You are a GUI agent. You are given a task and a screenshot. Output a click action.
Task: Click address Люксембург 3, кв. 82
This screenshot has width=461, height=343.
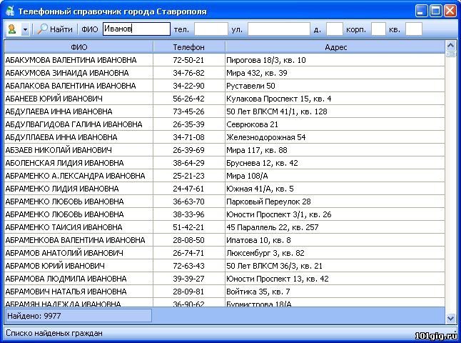[265, 253]
